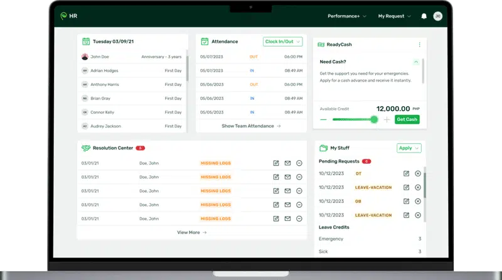
Task: Open the Performance+ menu
Action: [347, 16]
